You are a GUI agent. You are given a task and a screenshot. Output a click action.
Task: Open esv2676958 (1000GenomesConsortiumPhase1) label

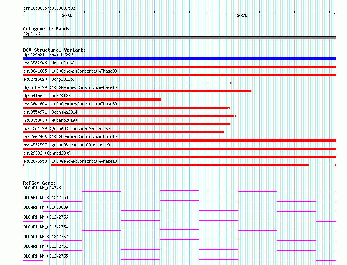tap(70, 161)
